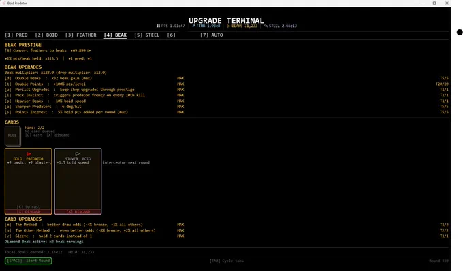Image resolution: width=463 pixels, height=271 pixels.
Task: Click the STEEL icon in header
Action: (x=266, y=26)
